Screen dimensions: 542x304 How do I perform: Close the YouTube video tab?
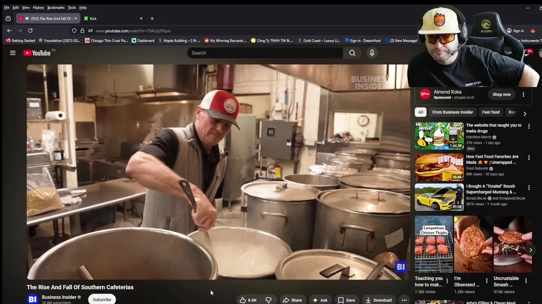[75, 19]
